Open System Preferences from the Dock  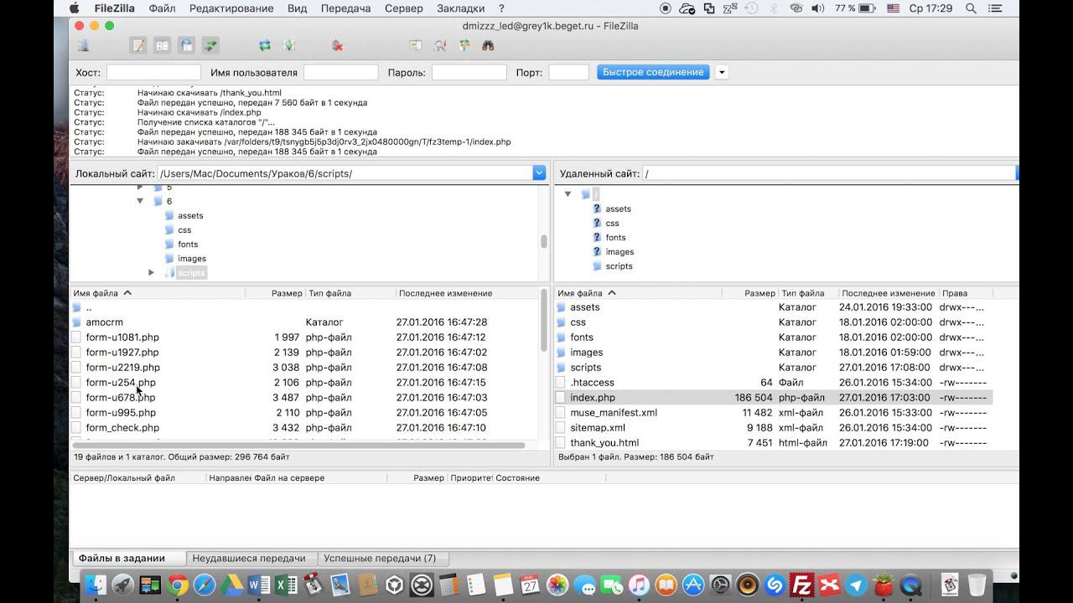point(720,585)
